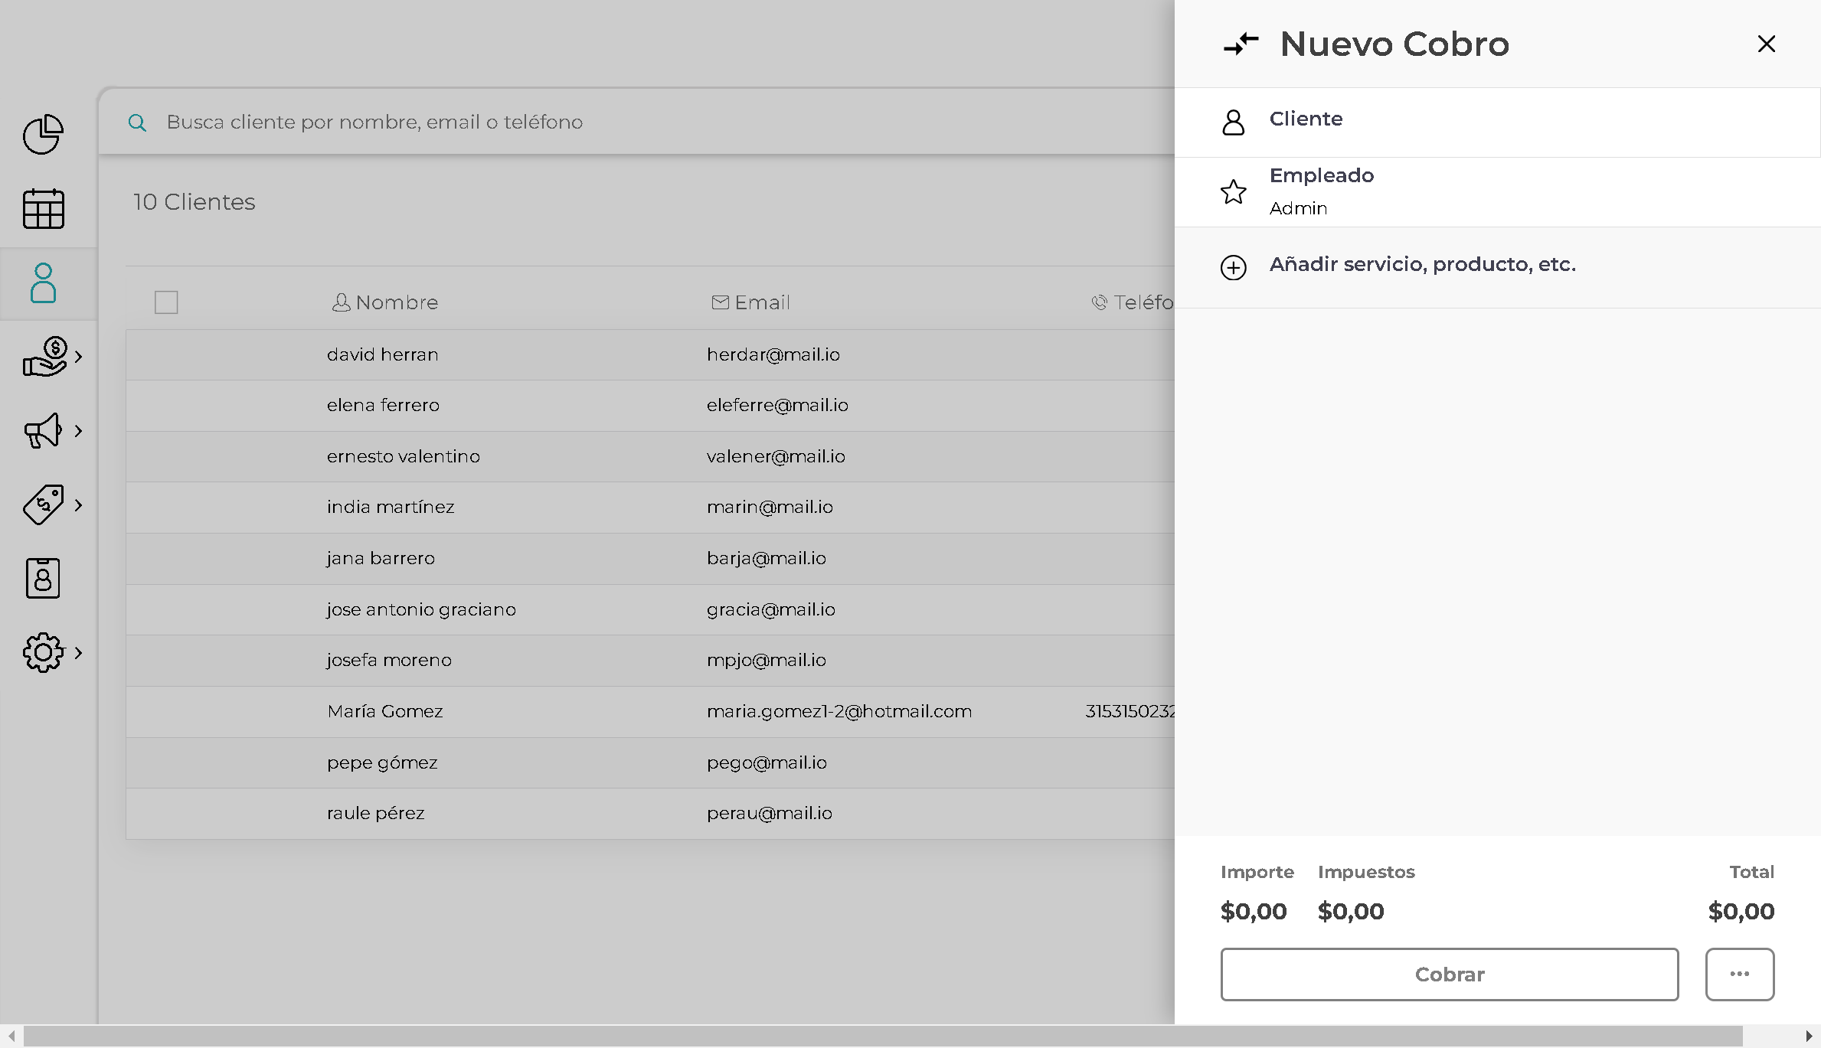
Task: Open client ernesto valentino
Action: point(404,456)
